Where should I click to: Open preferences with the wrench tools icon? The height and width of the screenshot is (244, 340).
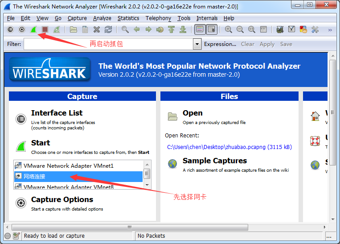[315, 29]
